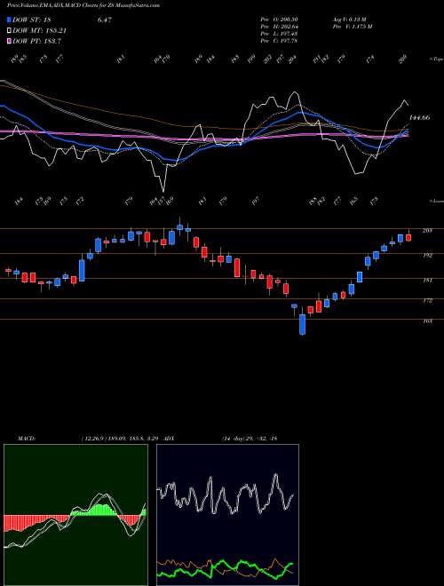Click the 'Pre V' previous volume value

tap(352, 27)
